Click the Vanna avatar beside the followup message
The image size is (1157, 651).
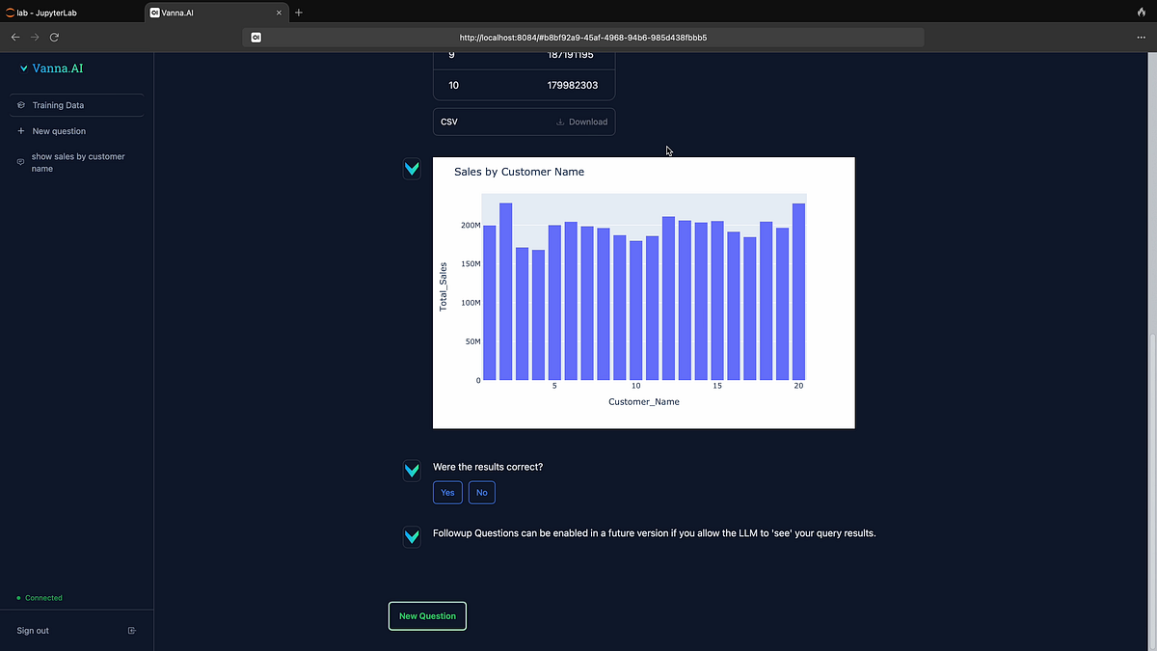point(412,536)
